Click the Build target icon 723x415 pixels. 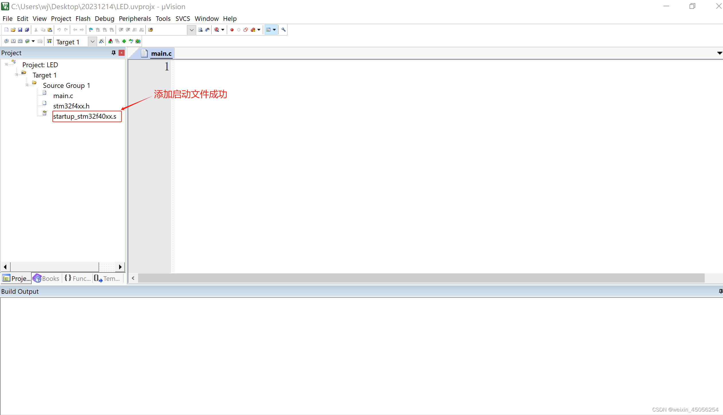pyautogui.click(x=13, y=41)
